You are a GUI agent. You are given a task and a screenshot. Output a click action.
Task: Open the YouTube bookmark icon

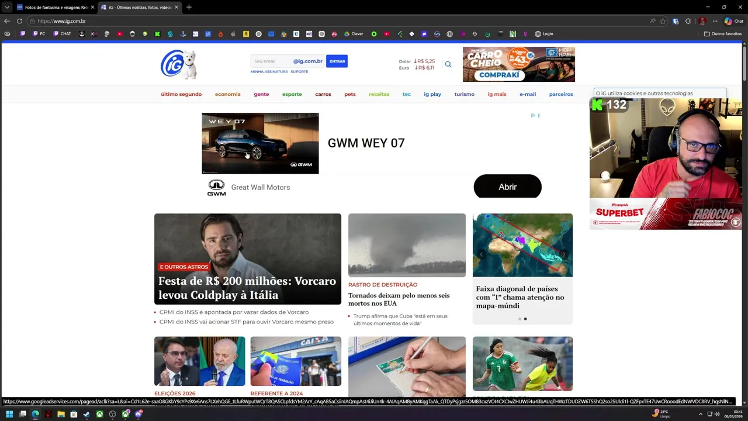pos(120,34)
